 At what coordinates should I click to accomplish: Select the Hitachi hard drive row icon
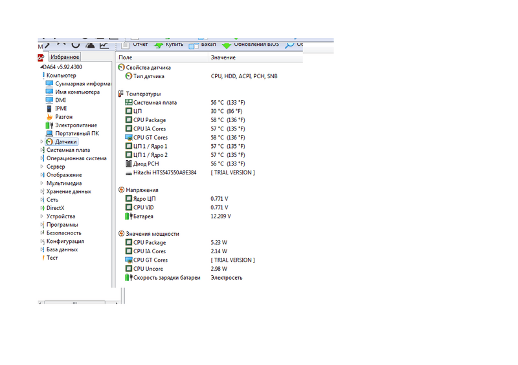point(128,172)
